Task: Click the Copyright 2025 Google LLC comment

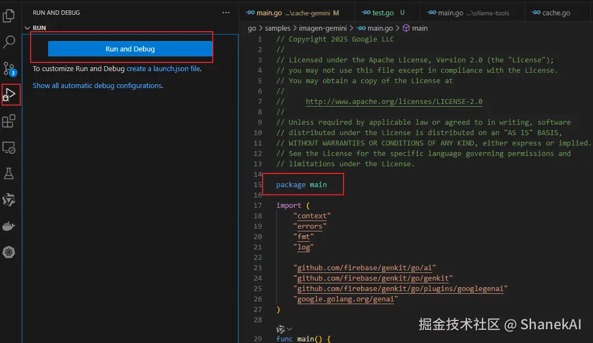Action: tap(335, 39)
